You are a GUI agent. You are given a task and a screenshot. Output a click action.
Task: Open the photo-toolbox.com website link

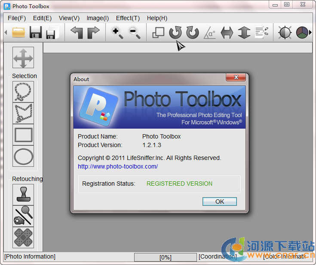point(118,166)
